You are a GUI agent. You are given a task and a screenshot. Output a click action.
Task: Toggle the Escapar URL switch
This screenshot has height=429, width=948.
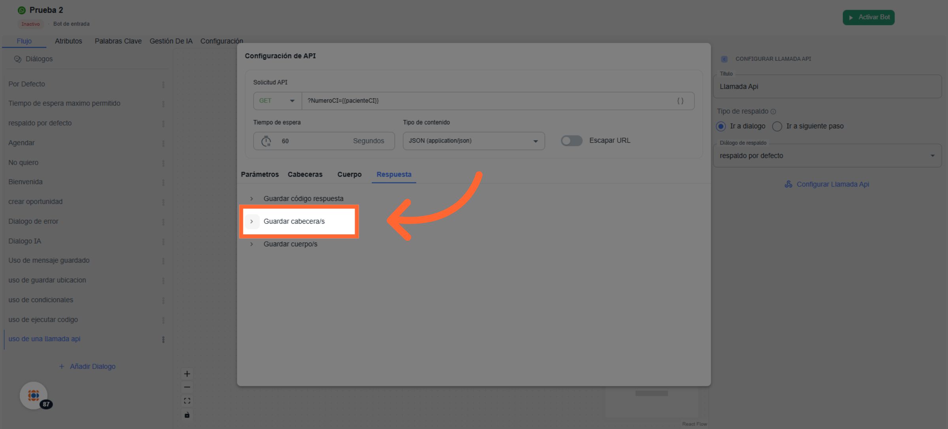(571, 141)
